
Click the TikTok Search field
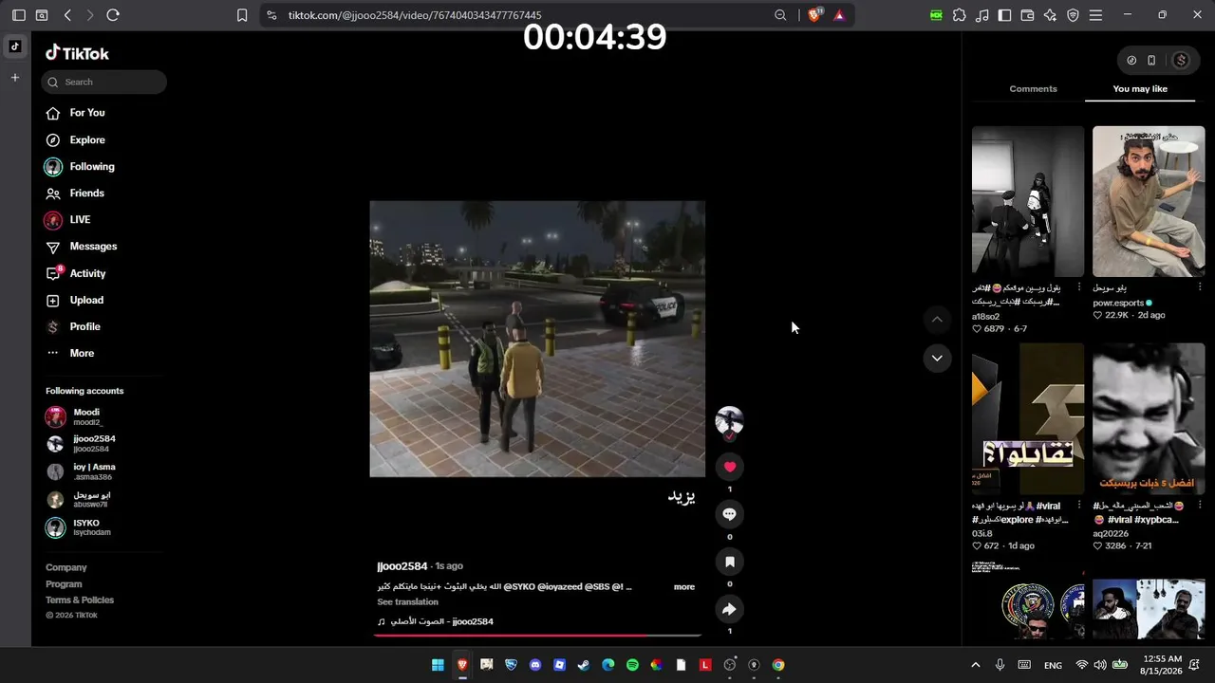click(x=103, y=83)
